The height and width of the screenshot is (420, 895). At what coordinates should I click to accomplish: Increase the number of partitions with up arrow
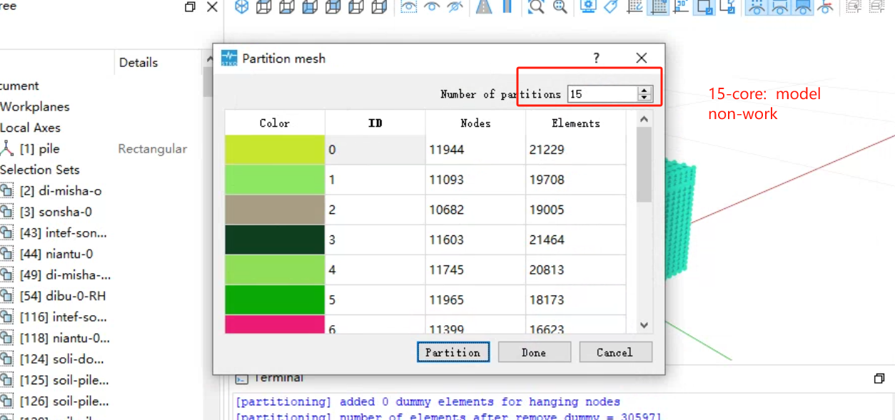tap(645, 90)
